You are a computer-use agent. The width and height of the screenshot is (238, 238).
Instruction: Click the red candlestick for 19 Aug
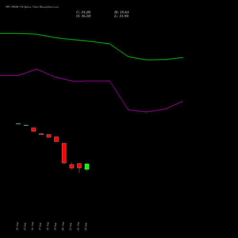[x=57, y=139]
